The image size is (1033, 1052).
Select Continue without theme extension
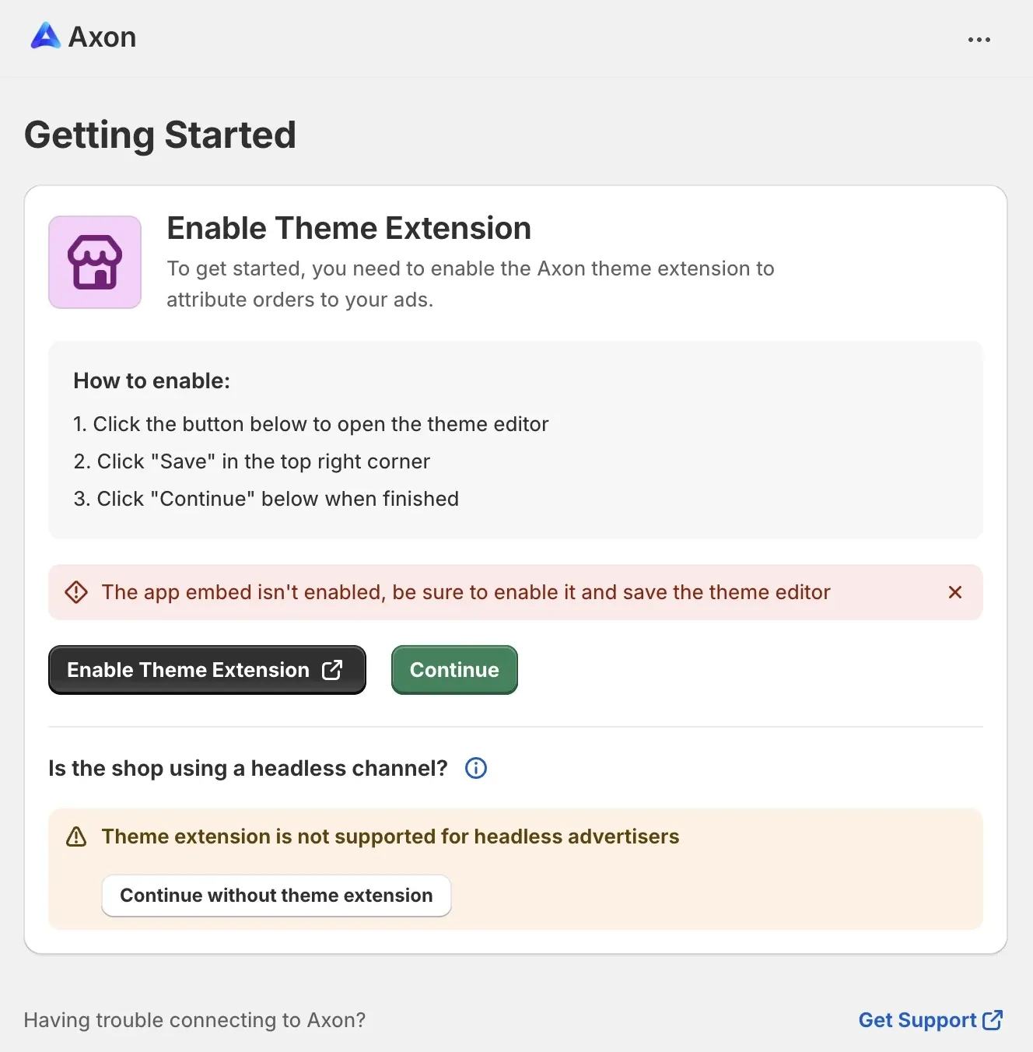click(275, 895)
